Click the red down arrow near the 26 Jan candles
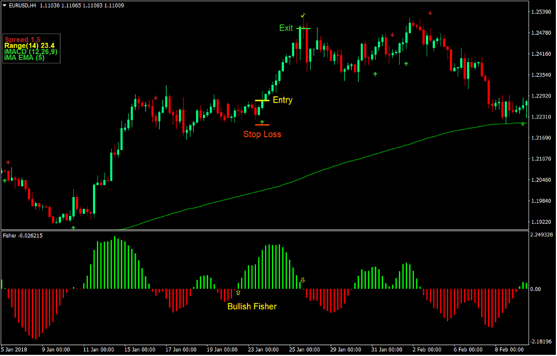557x356 pixels. 393,34
